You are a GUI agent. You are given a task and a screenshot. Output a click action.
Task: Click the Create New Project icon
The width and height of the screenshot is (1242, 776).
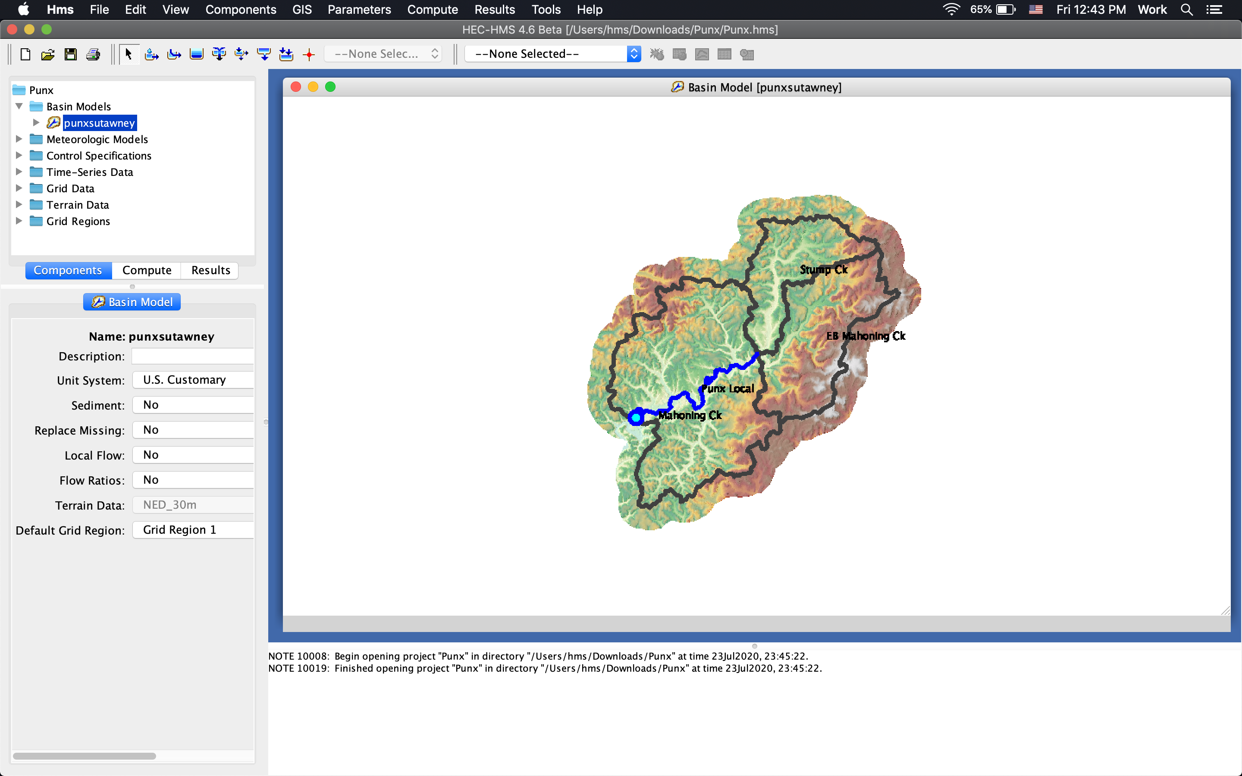[25, 54]
